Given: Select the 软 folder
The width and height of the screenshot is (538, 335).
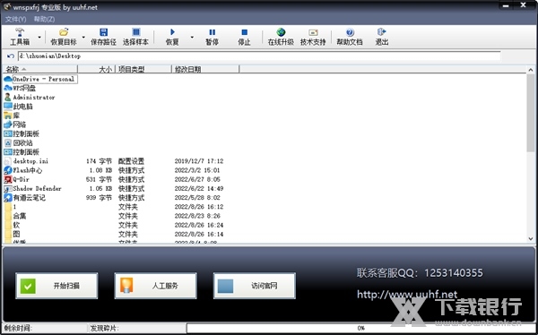Looking at the screenshot, I should [12, 226].
